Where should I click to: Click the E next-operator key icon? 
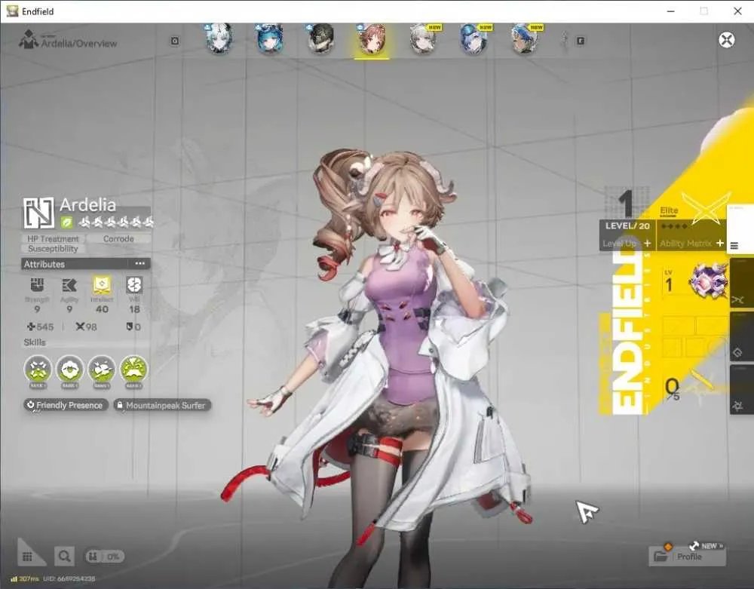click(581, 41)
